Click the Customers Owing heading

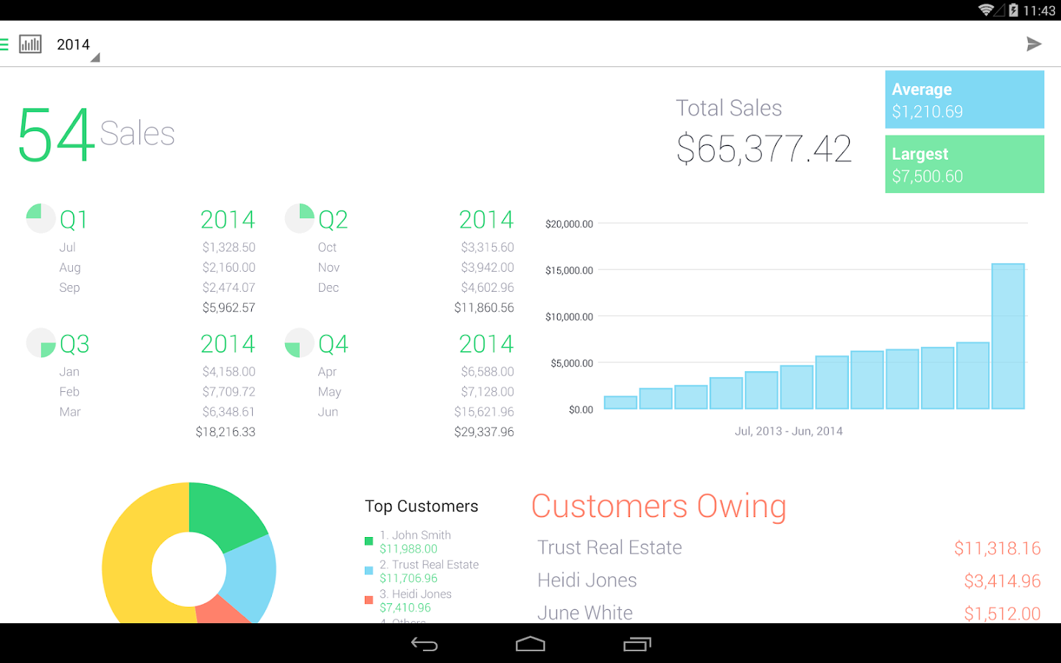(x=658, y=506)
